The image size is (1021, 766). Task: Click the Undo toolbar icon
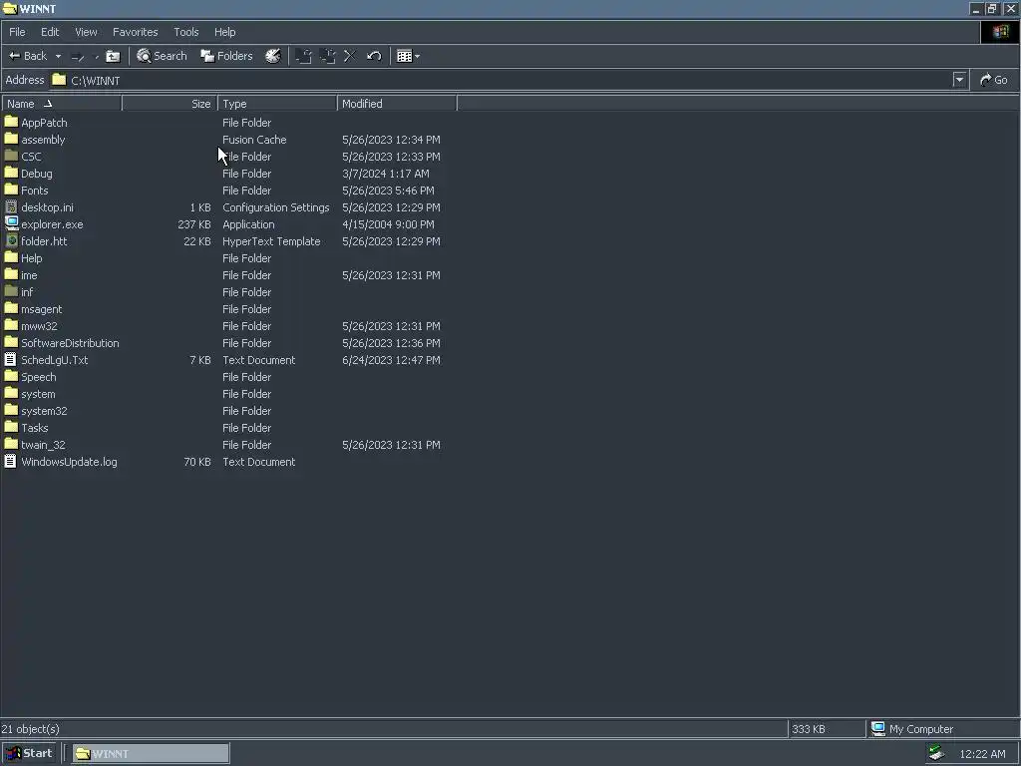pyautogui.click(x=374, y=56)
